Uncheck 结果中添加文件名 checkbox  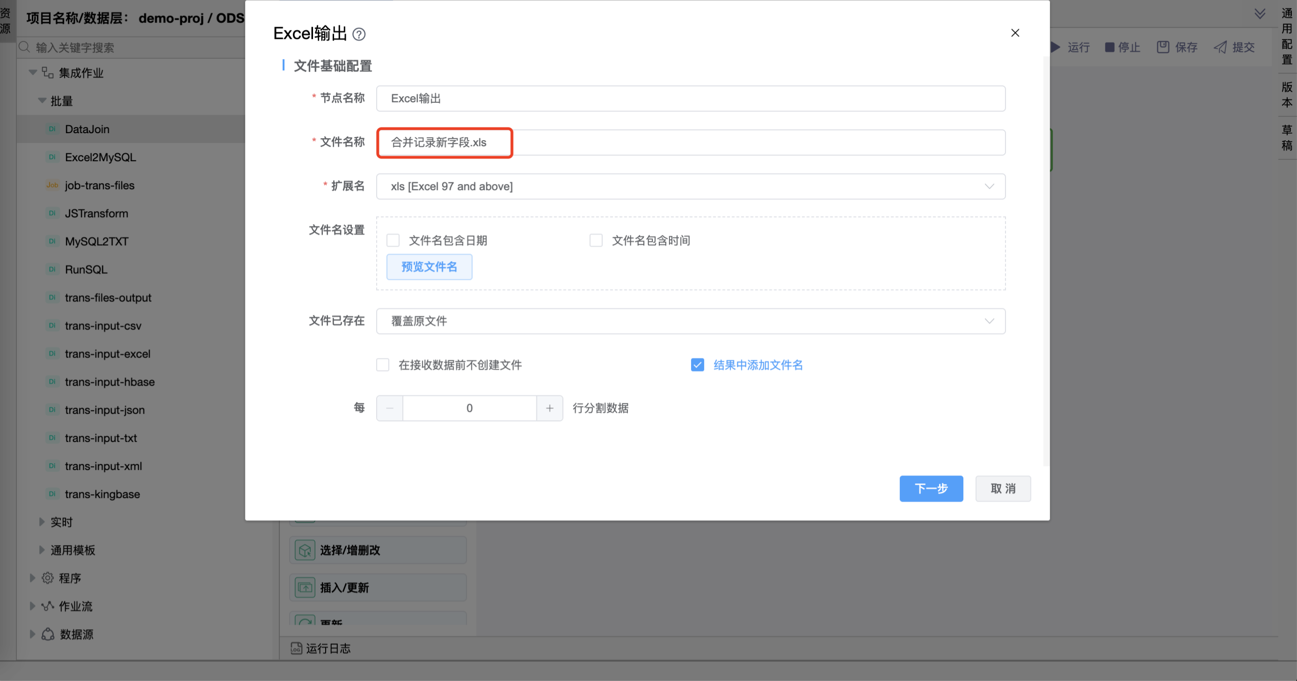pyautogui.click(x=697, y=365)
